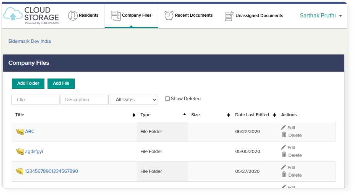Focus the Title filter field

click(35, 100)
